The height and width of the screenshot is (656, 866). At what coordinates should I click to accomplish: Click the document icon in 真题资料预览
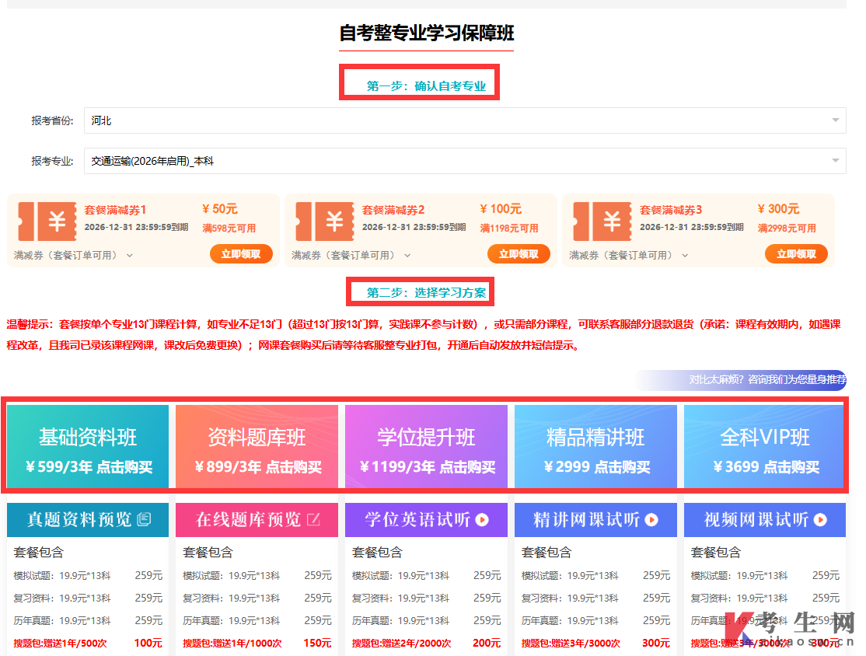pos(144,520)
